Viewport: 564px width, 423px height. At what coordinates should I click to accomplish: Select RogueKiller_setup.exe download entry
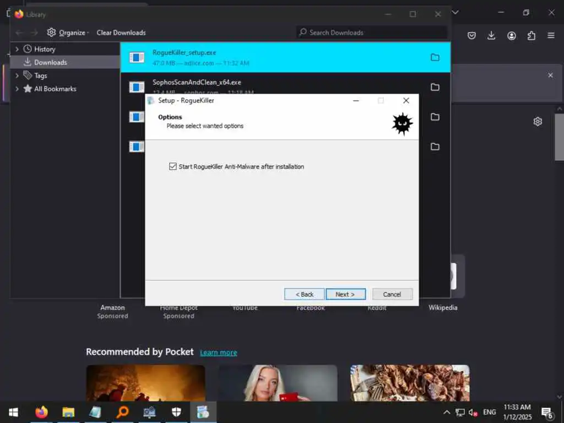[x=285, y=57]
